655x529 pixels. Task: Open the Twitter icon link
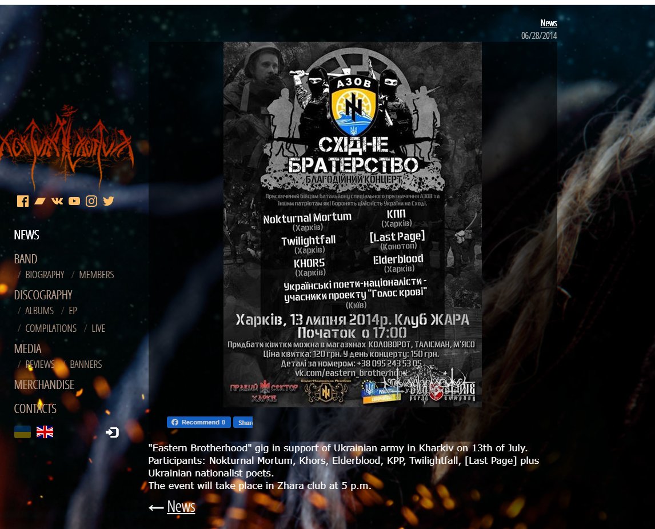[109, 201]
